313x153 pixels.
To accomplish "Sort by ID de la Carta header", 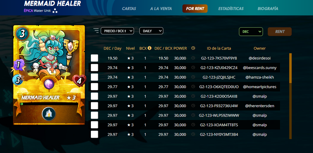I will [x=219, y=48].
